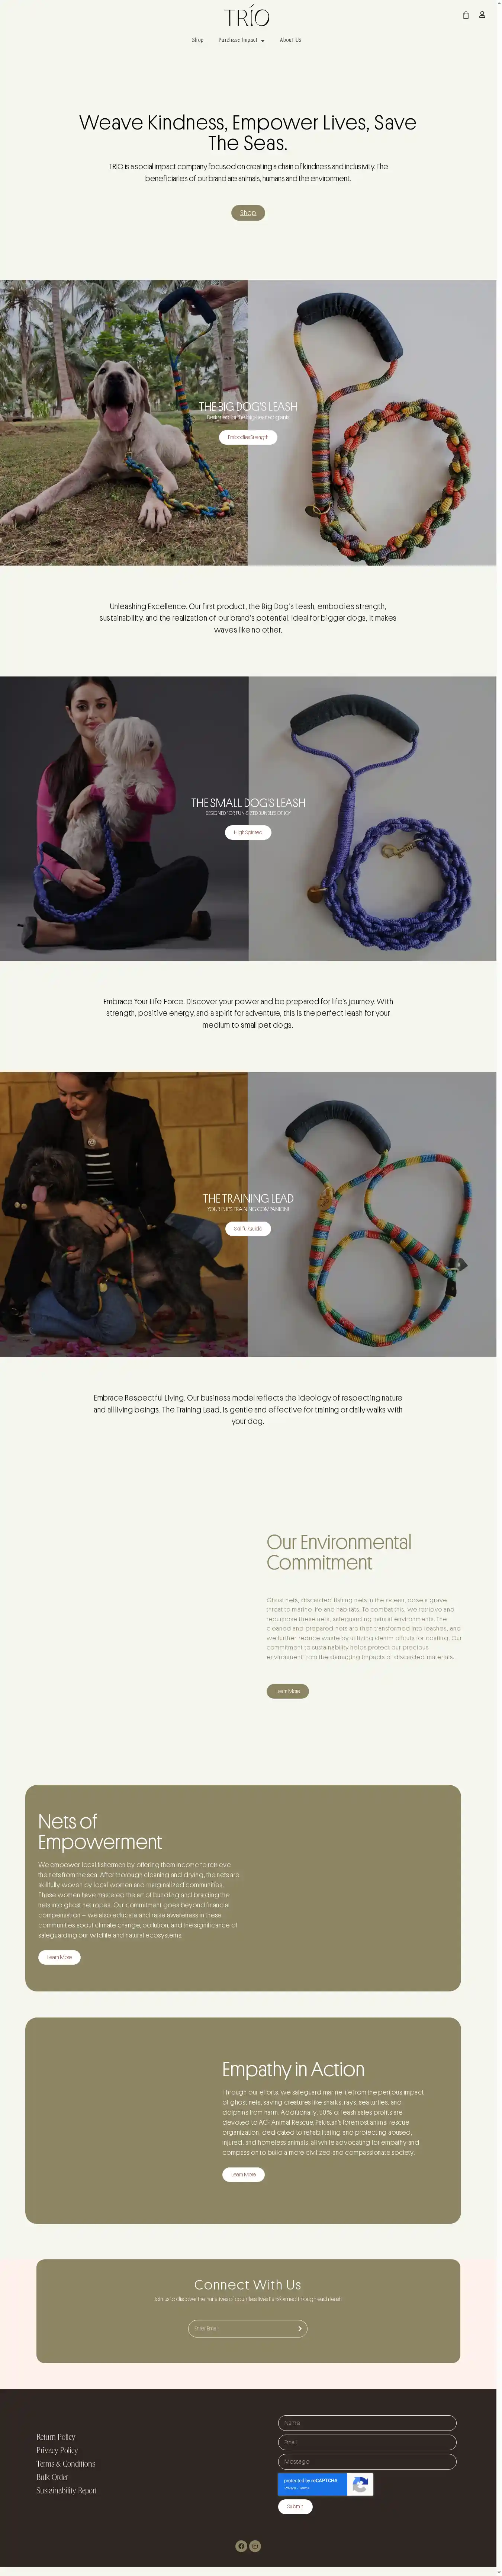Click the Embodies Strength button

[248, 437]
